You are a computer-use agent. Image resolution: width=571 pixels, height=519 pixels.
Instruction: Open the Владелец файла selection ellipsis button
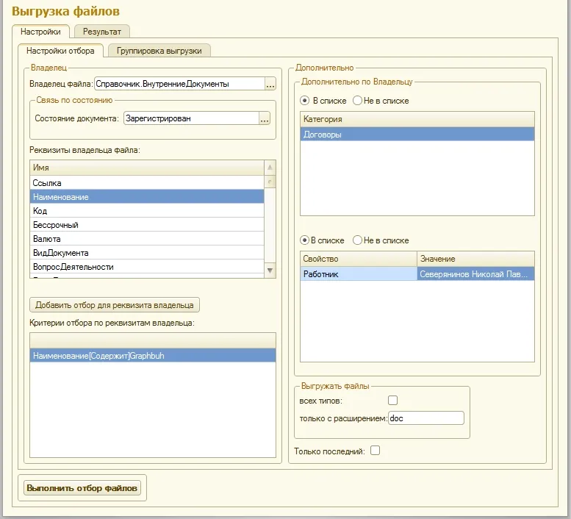270,84
